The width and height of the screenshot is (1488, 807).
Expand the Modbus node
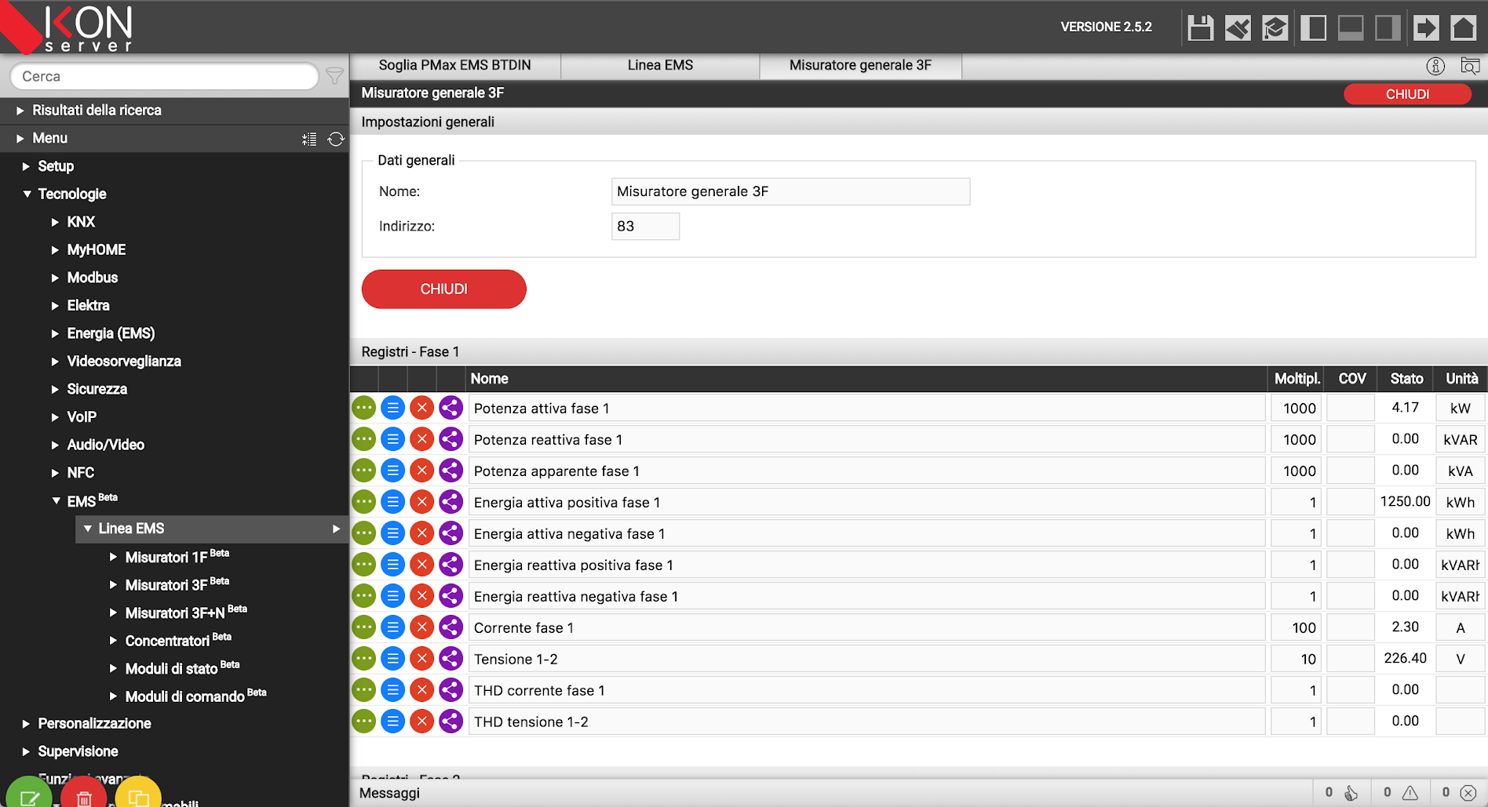tap(55, 278)
